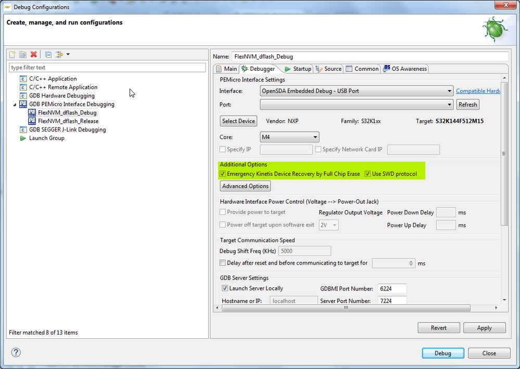Select C/C++ Remote Application tree item

63,87
